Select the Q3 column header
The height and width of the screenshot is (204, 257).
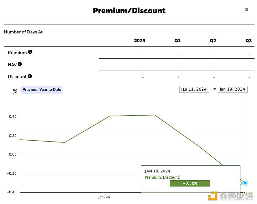249,41
